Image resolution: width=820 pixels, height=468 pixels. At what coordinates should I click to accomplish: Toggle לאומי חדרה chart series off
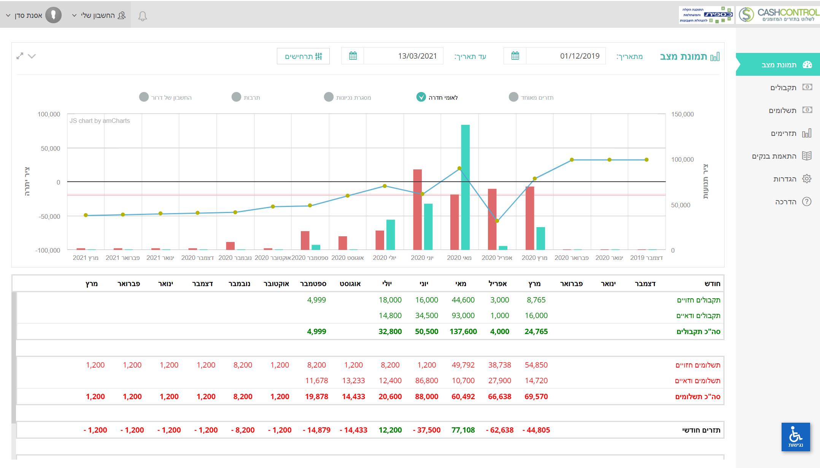point(421,97)
